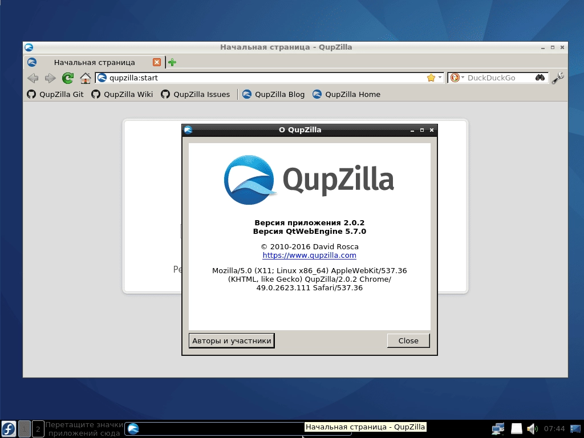The height and width of the screenshot is (438, 584).
Task: Click the text Версия приложения 2.0.2
Action: tap(310, 223)
